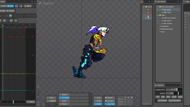Toggle the Offset option

tap(10, 11)
